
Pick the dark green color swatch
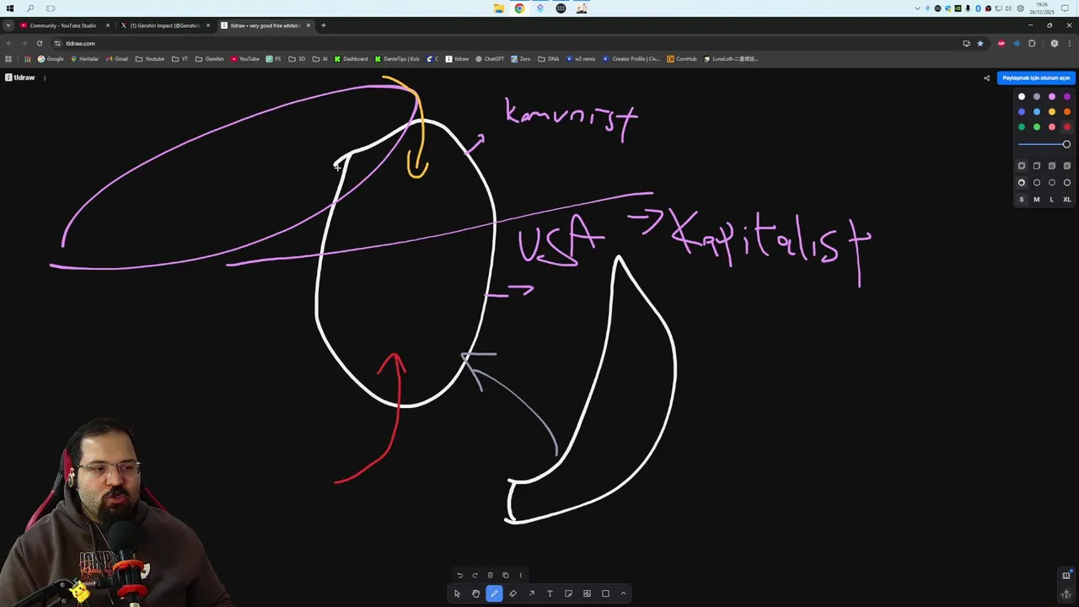(x=1022, y=127)
